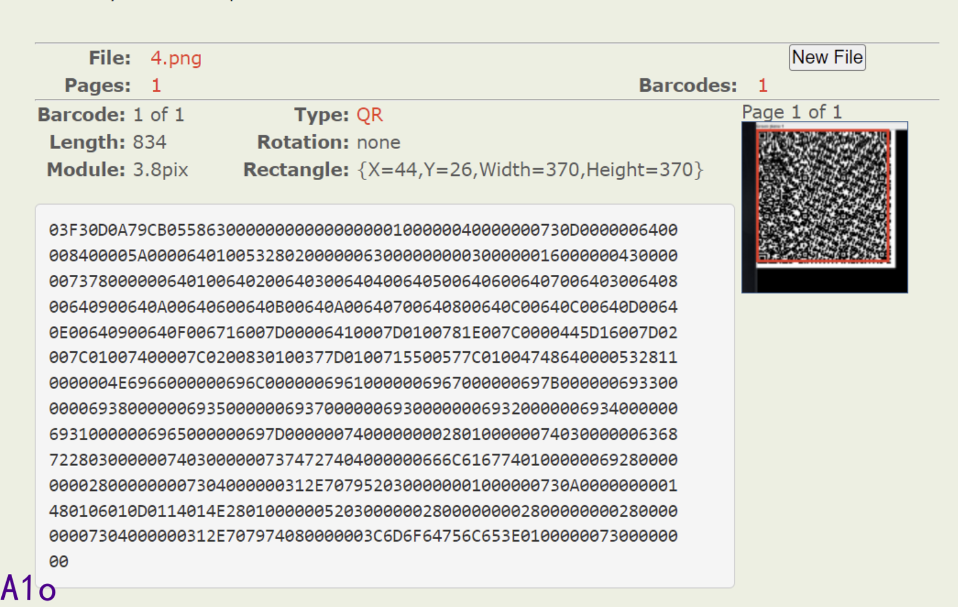Image resolution: width=958 pixels, height=607 pixels.
Task: Click the Module value 3.8pix
Action: coord(161,170)
